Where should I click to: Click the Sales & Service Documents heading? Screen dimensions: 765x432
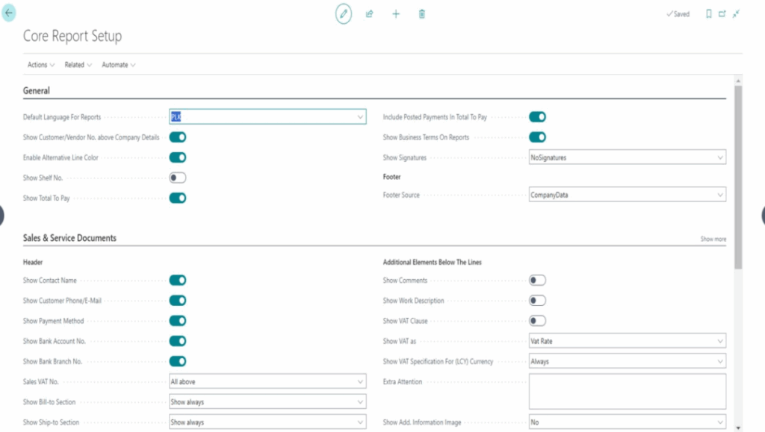tap(69, 238)
